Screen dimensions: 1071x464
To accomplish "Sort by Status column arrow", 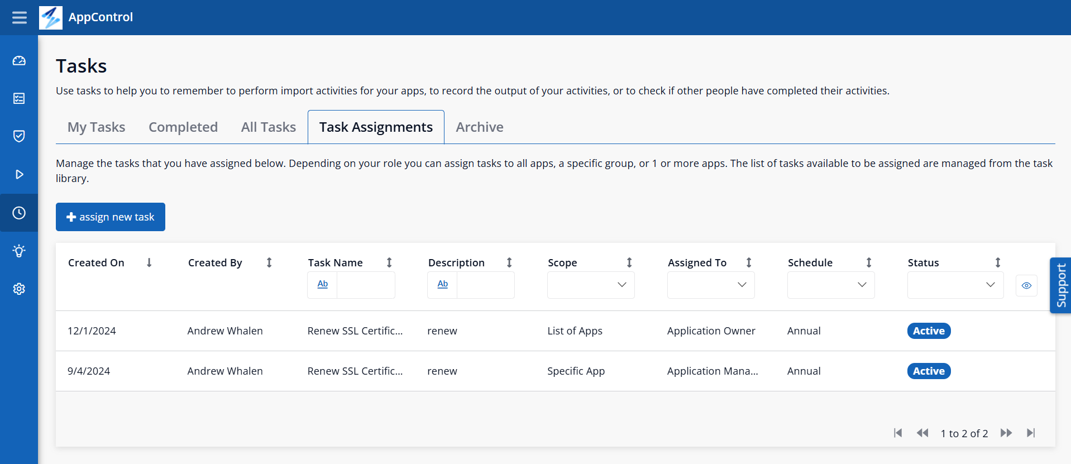I will 998,262.
